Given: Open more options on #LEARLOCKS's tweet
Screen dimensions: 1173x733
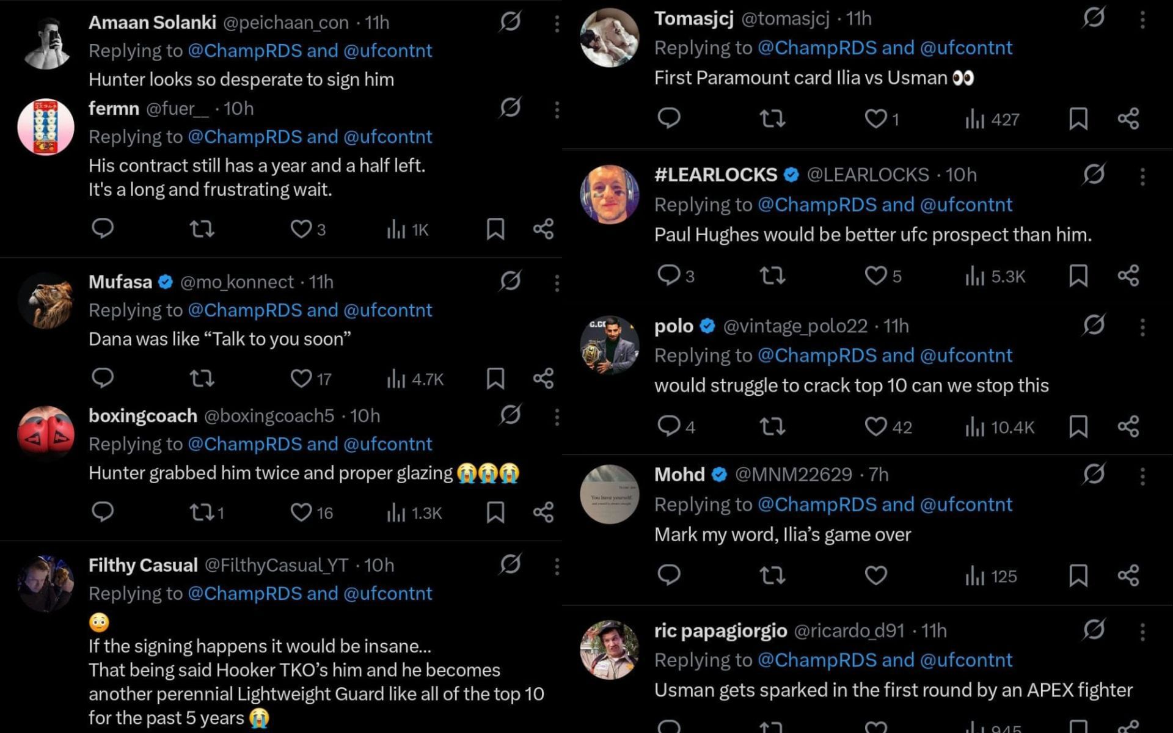Looking at the screenshot, I should pos(1142,177).
